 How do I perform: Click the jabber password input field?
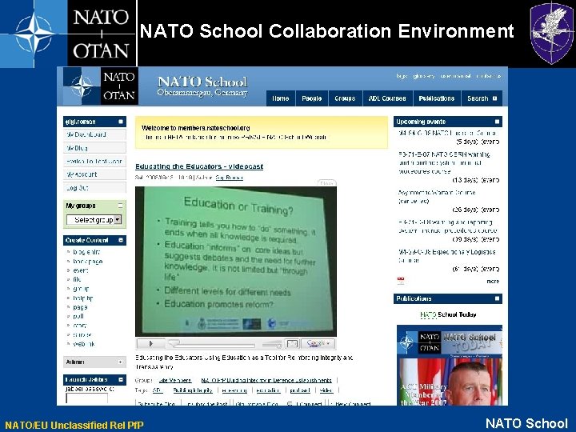pyautogui.click(x=87, y=398)
